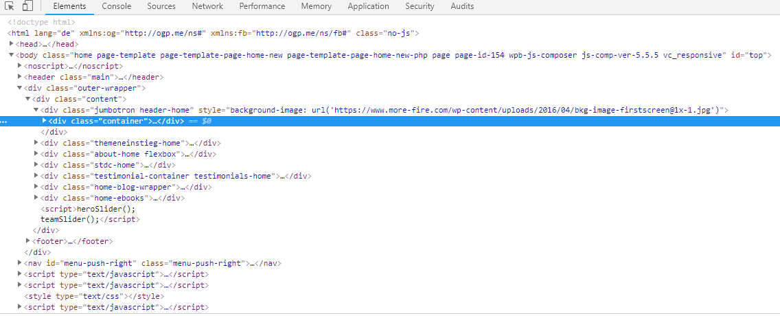Select the doctype html line
The image size is (780, 316).
pos(42,22)
